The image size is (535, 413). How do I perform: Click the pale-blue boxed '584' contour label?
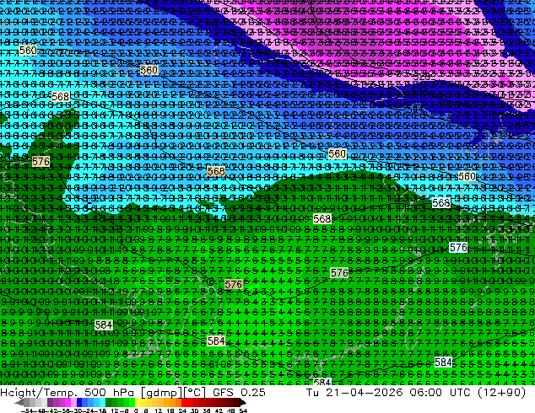coord(444,362)
